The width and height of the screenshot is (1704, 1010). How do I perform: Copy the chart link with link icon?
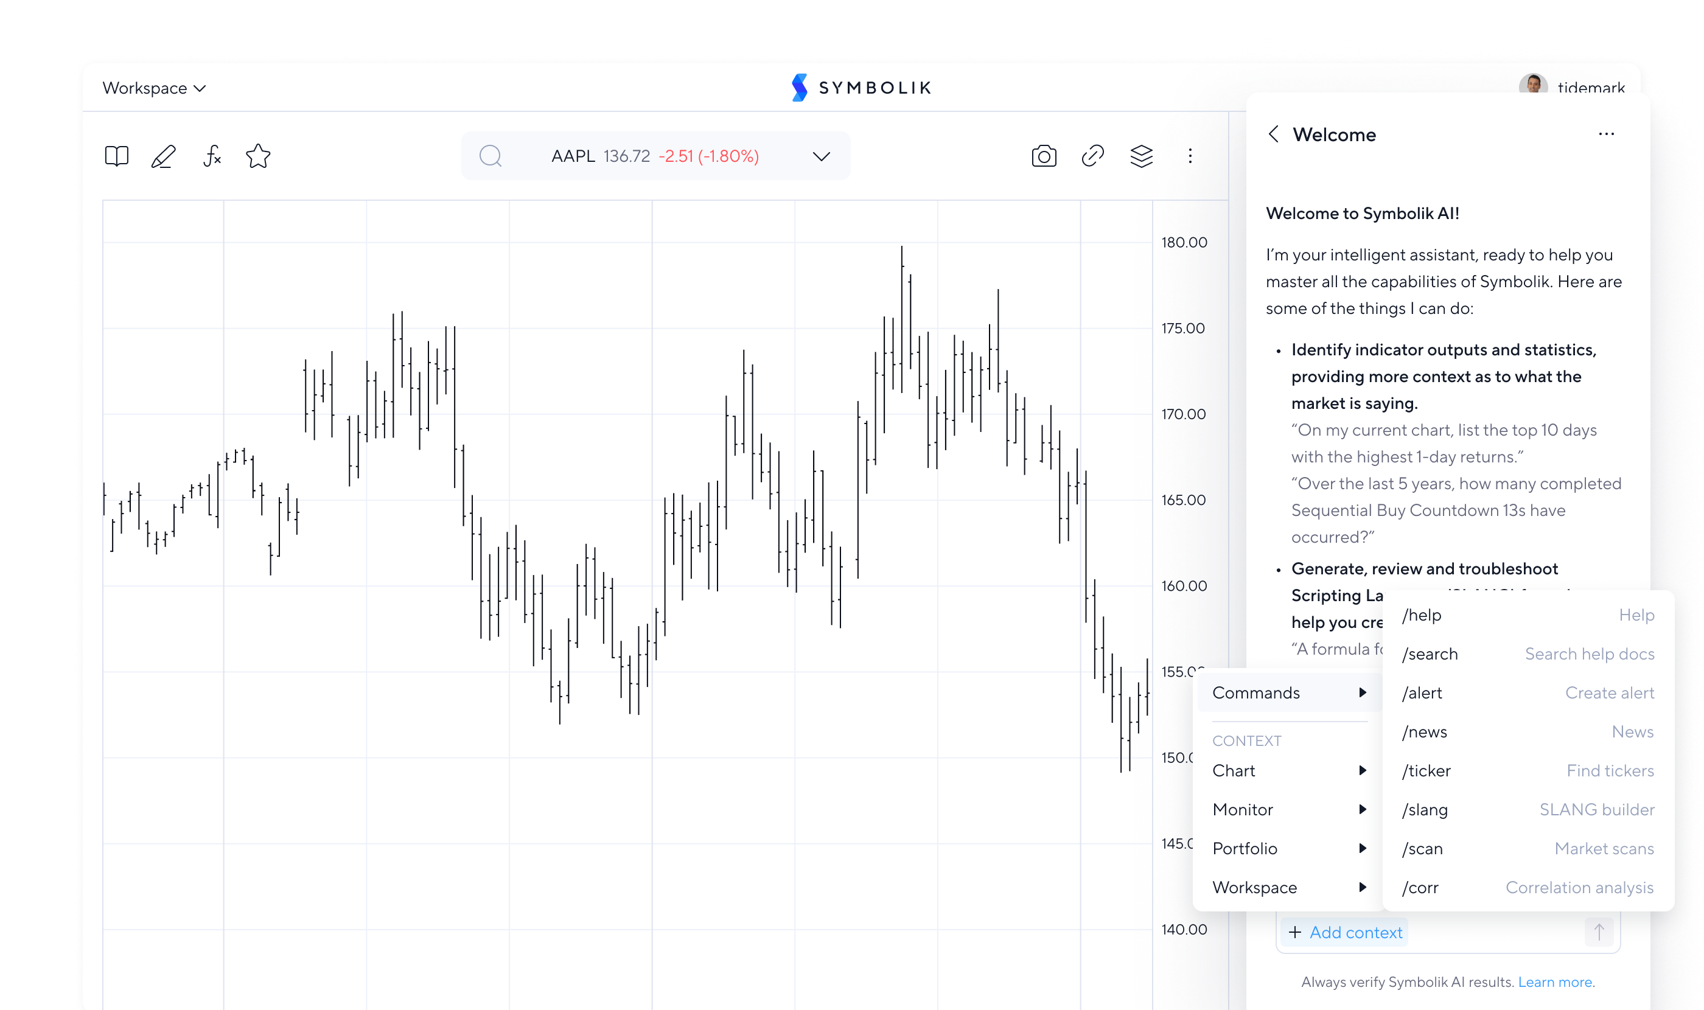(1092, 156)
